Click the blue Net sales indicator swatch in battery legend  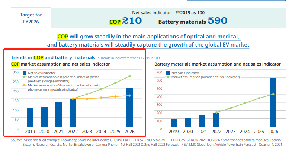coord(168,73)
